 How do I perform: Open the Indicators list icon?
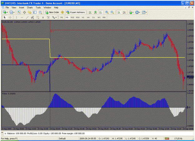(130, 12)
